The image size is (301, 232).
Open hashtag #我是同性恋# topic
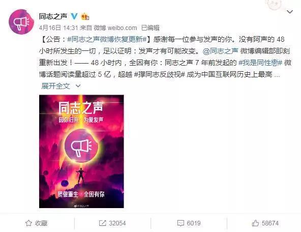260,63
